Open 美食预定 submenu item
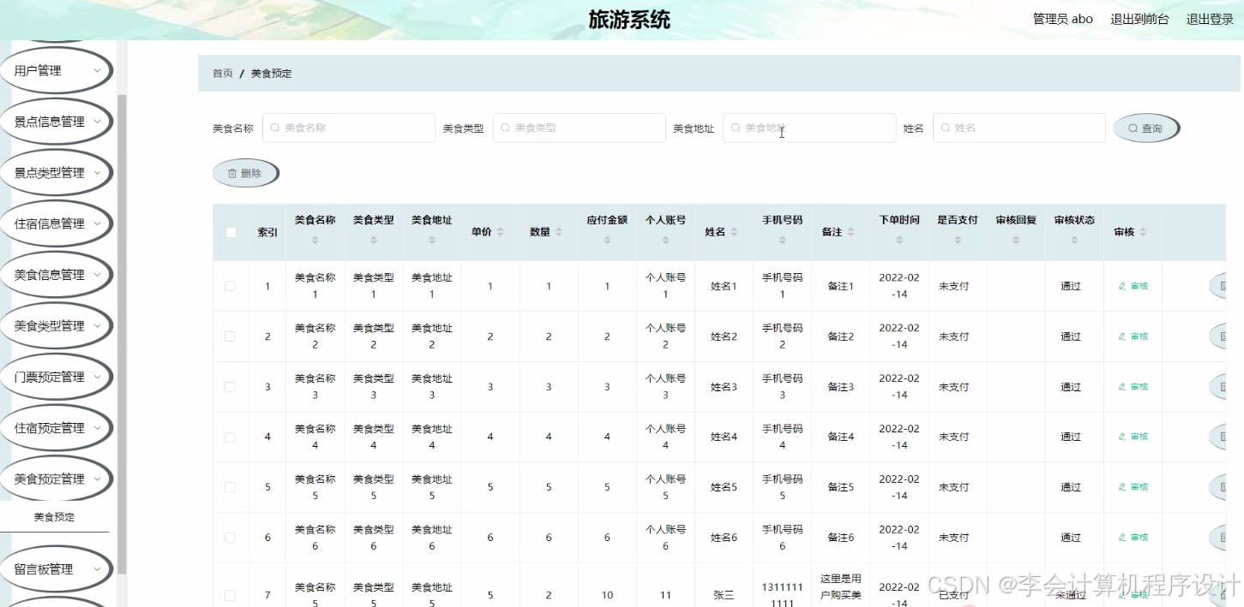The width and height of the screenshot is (1244, 607). (x=54, y=517)
